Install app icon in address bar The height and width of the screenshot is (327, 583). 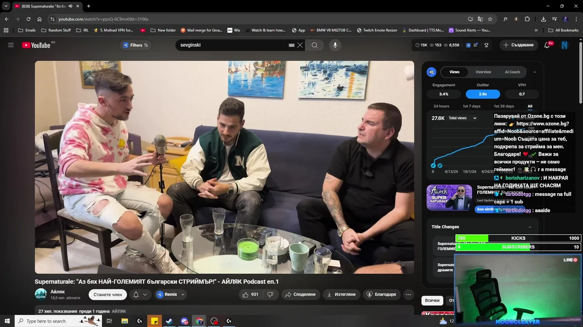coord(470,19)
